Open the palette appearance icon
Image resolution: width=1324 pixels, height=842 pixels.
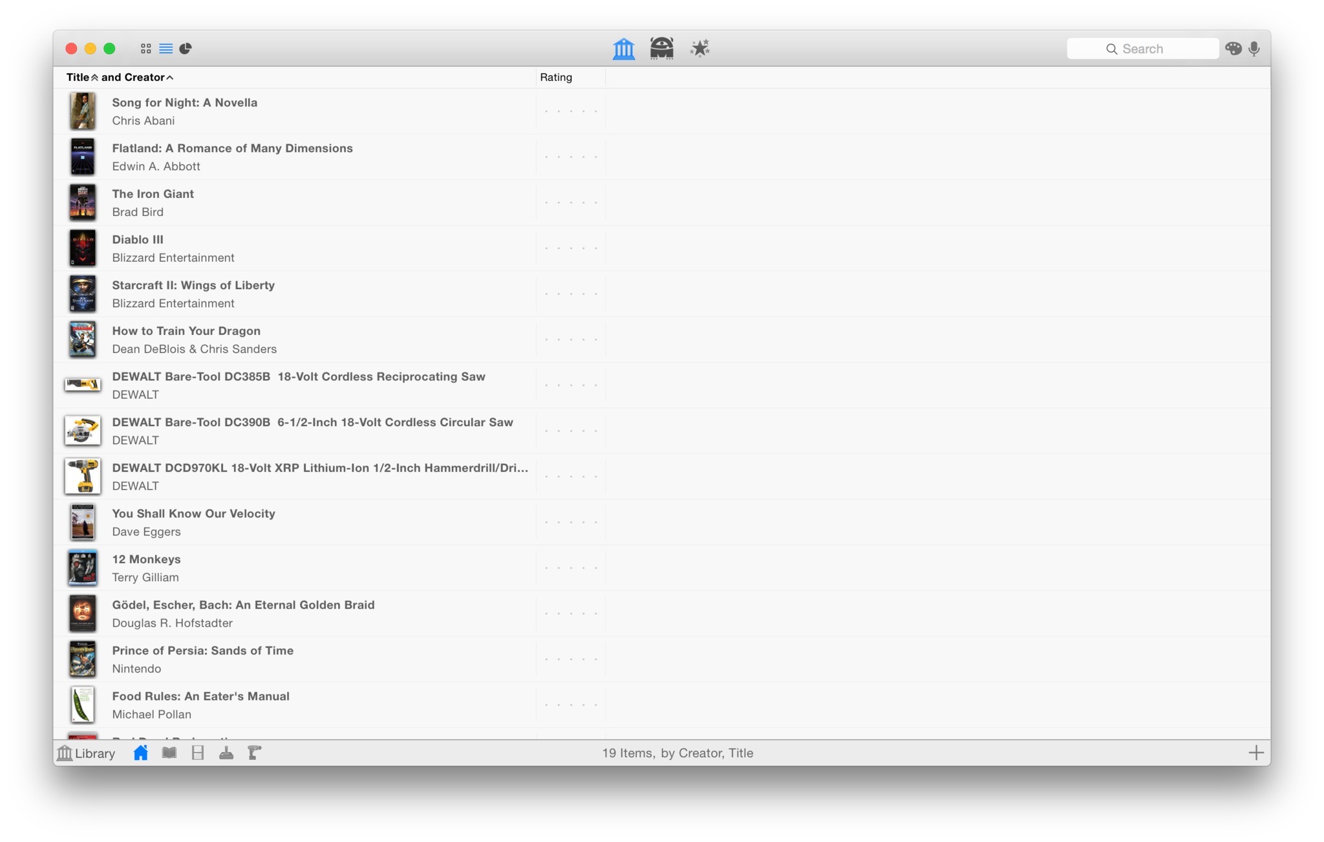(1233, 49)
